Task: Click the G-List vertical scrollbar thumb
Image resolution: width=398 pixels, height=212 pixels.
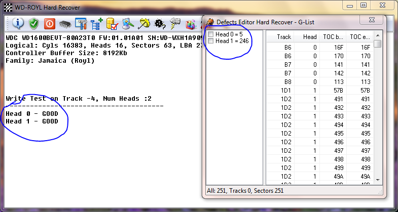Action: click(377, 44)
